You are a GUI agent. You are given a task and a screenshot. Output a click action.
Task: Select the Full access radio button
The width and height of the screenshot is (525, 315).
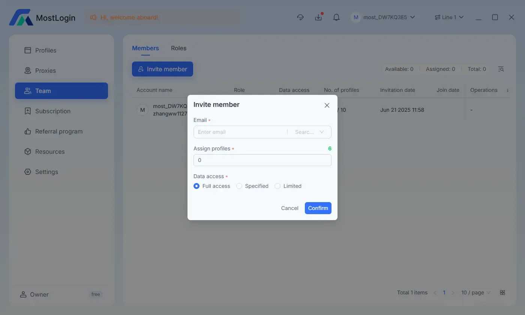coord(196,186)
